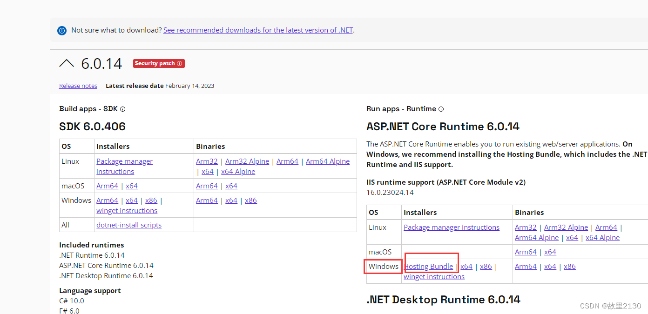Screen dimensions: 648x314
Task: Download SDK Linux x64 Alpine binary
Action: tap(238, 171)
